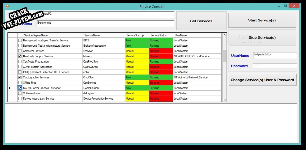Click the Manual startup cell for Browser
Image resolution: width=306 pixels, height=150 pixels.
[137, 51]
